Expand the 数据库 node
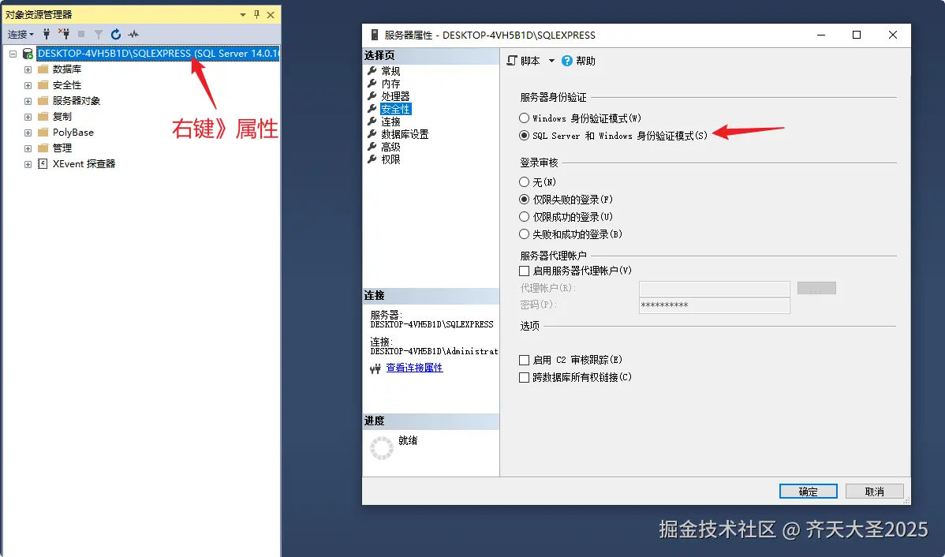 tap(28, 69)
